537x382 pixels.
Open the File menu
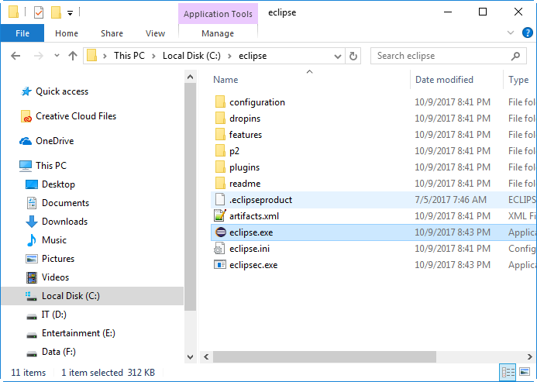pyautogui.click(x=22, y=33)
